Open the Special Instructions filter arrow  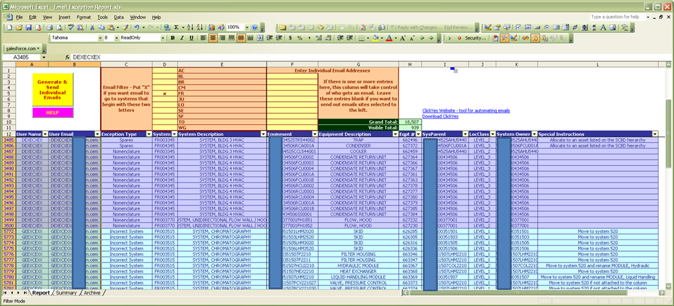[x=655, y=134]
